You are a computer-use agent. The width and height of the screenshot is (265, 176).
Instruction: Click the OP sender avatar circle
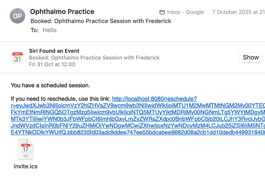(17, 16)
